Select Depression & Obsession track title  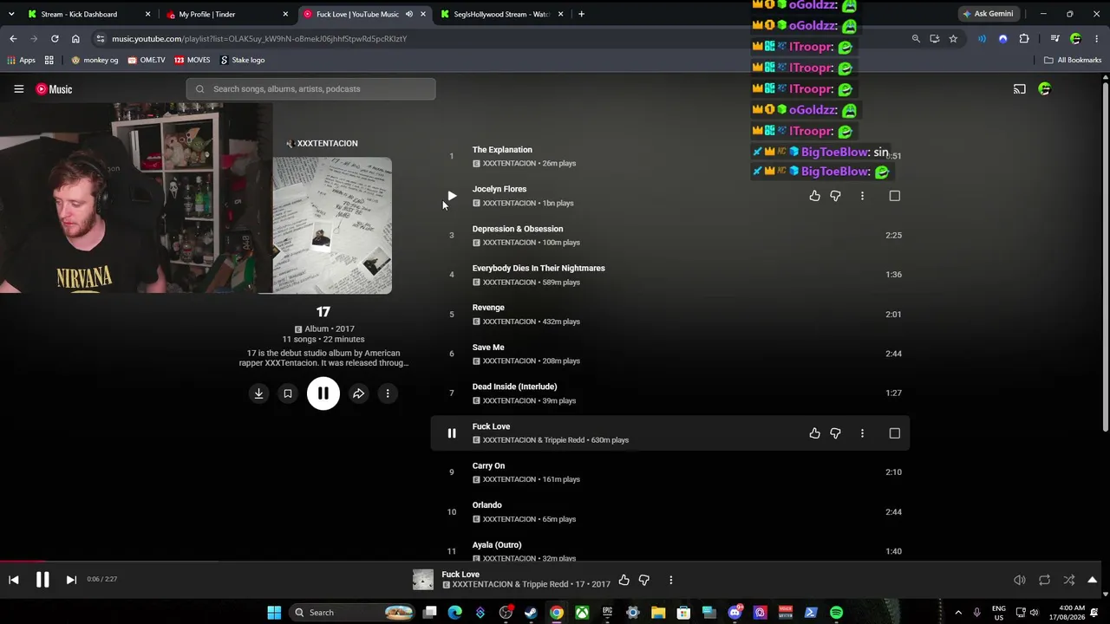pyautogui.click(x=518, y=229)
